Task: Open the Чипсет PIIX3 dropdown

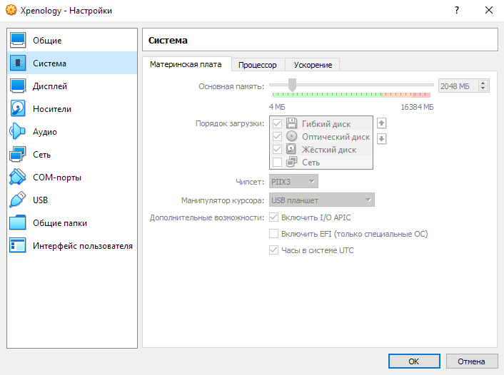Action: pyautogui.click(x=294, y=181)
